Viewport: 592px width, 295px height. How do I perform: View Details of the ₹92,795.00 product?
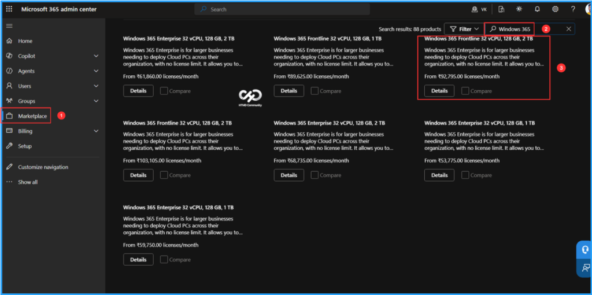click(439, 91)
